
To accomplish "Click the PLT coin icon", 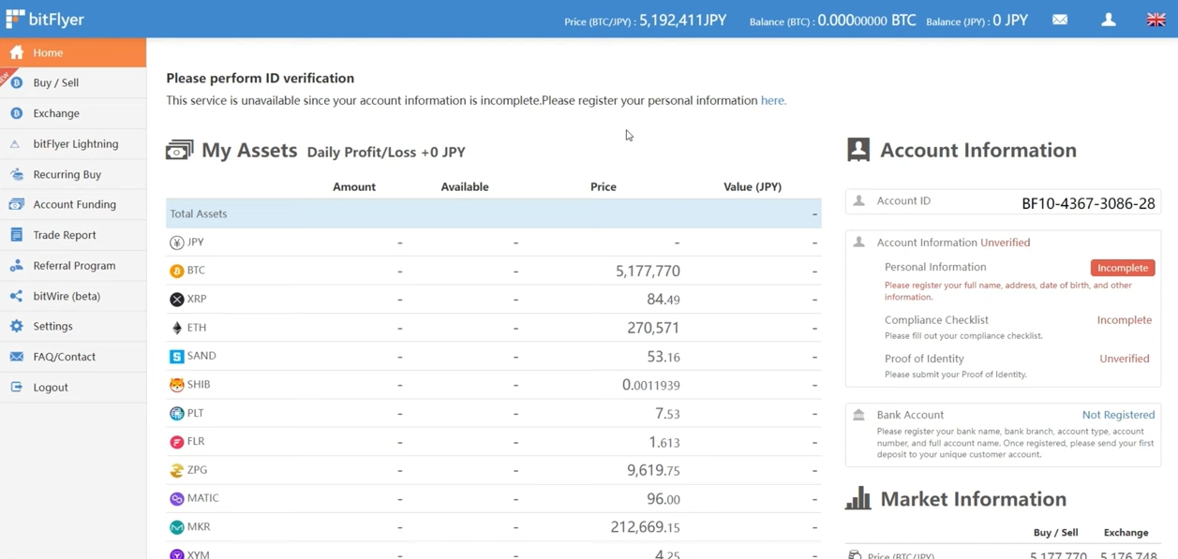I will [x=176, y=413].
